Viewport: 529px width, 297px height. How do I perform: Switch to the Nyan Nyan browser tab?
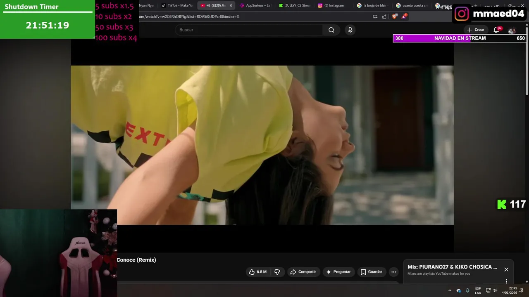(x=147, y=5)
